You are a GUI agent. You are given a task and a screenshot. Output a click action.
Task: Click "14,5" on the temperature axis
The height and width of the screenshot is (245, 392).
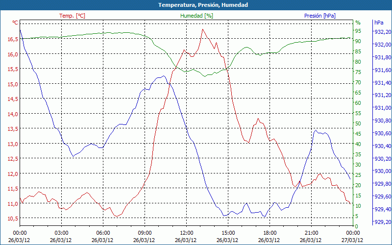click(x=13, y=99)
